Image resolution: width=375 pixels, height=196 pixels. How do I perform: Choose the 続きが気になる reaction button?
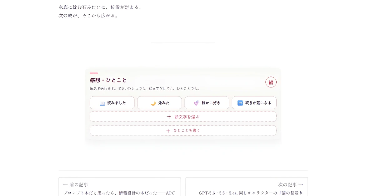point(254,103)
